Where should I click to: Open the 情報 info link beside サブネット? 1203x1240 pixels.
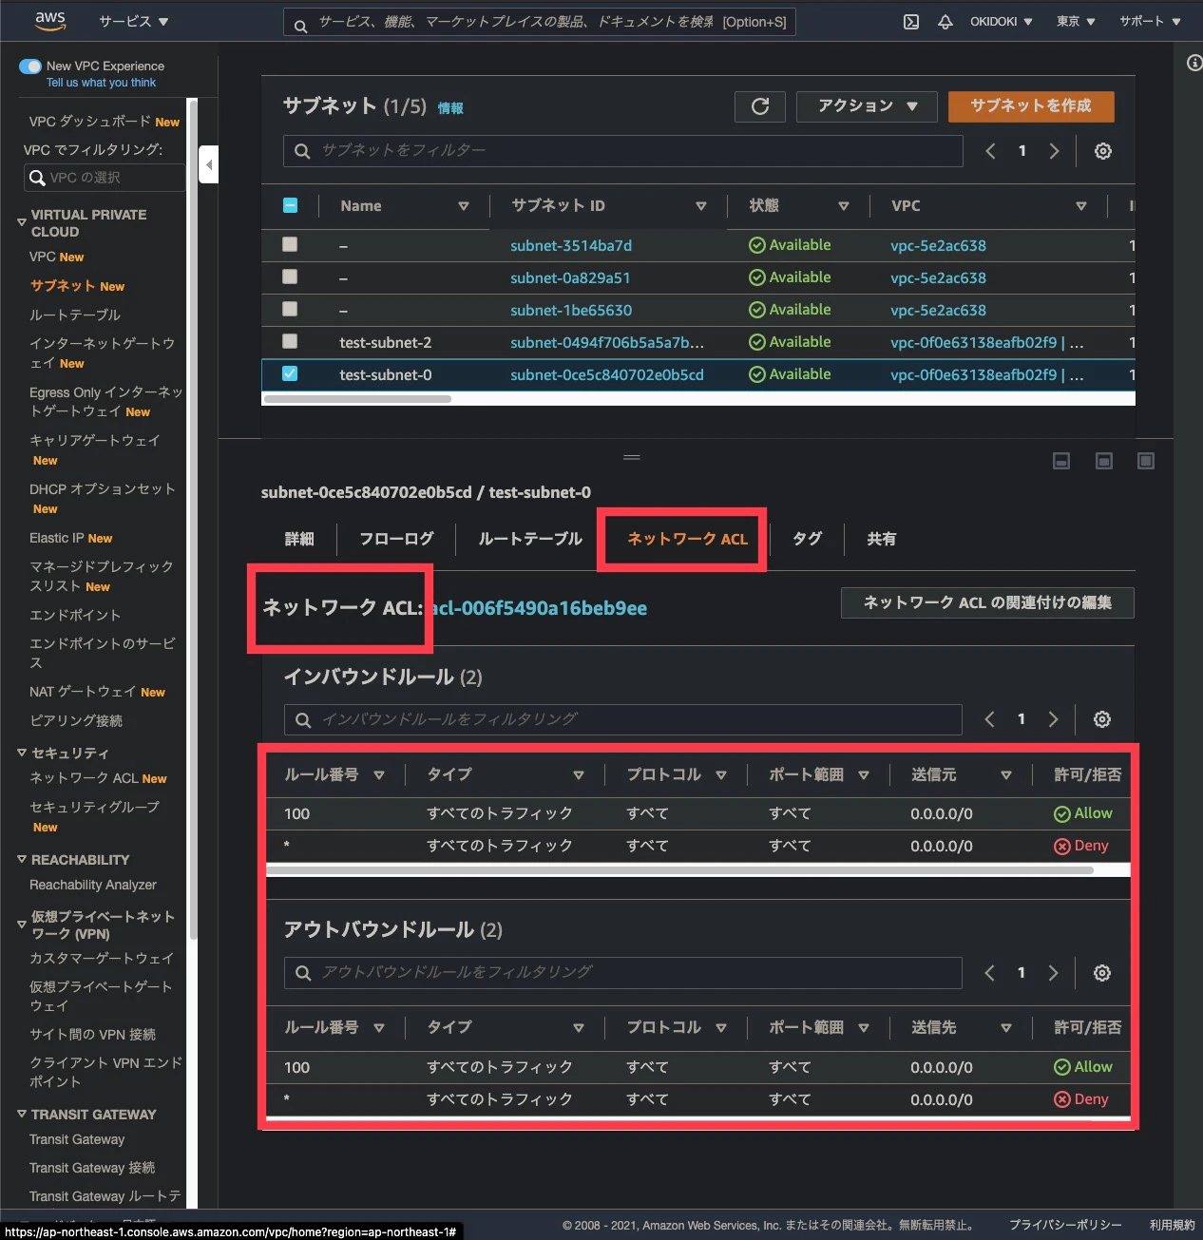(450, 108)
